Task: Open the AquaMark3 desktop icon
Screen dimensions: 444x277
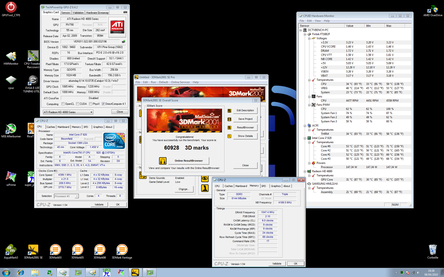Action: pos(11,252)
